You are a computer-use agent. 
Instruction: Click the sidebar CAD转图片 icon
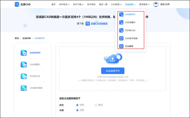click(x=24, y=64)
